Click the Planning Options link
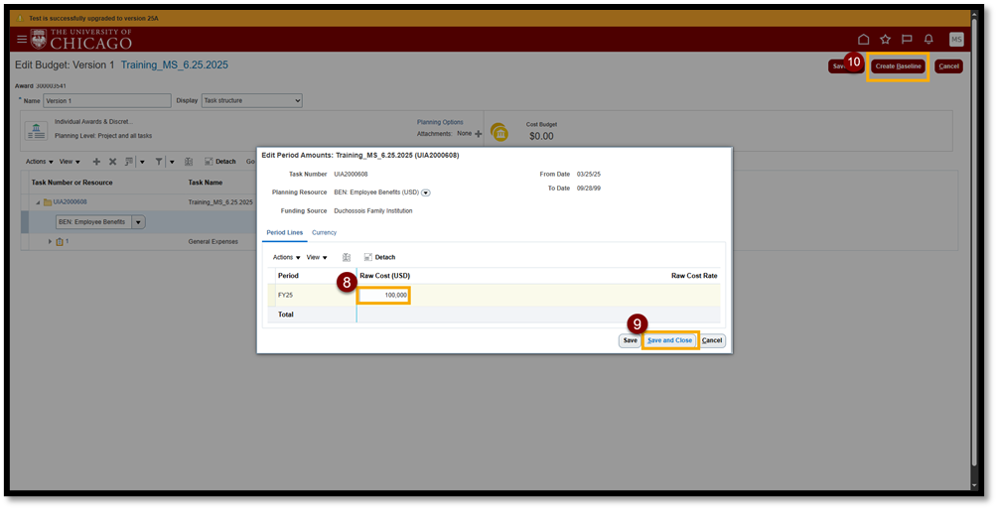Screen dimensions: 997x509 pos(440,122)
